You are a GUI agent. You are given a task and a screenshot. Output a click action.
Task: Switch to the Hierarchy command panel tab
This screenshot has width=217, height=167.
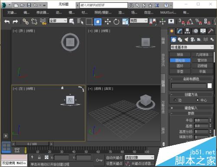(187, 31)
